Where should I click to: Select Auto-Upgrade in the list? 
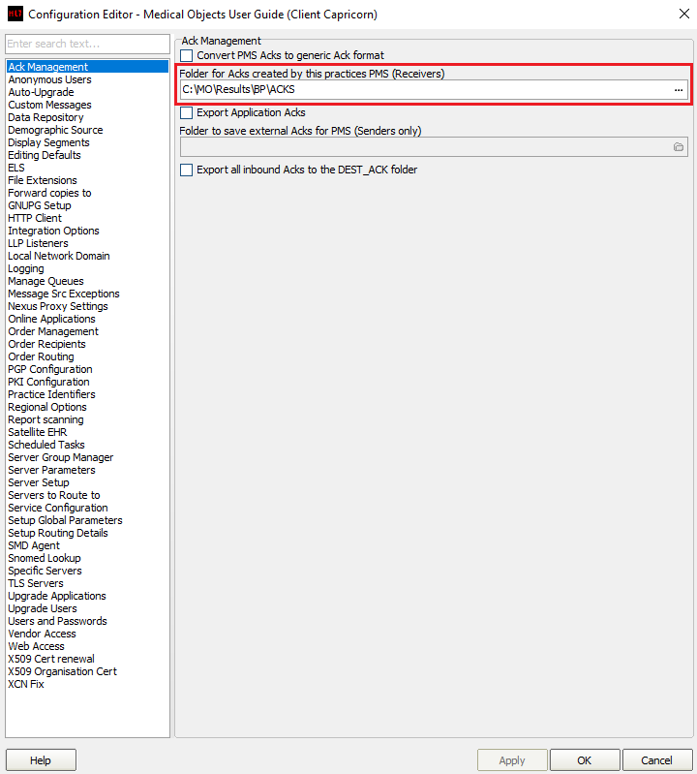(x=41, y=92)
